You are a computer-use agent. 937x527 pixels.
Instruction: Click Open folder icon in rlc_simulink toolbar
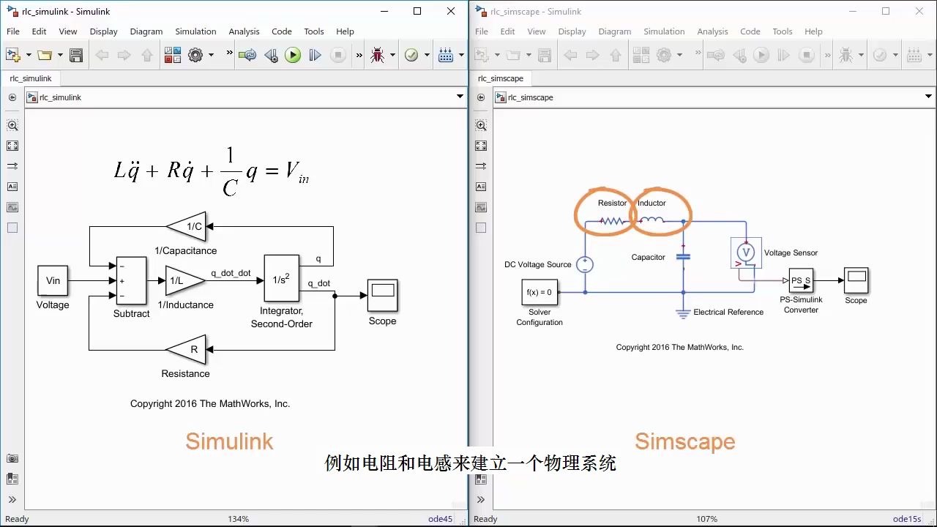point(45,55)
